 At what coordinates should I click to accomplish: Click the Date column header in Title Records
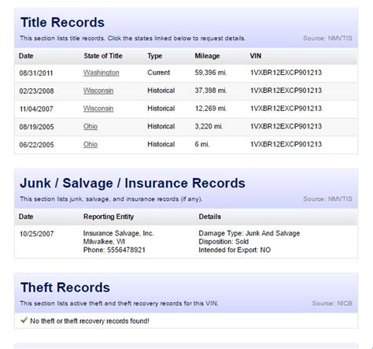[x=26, y=56]
